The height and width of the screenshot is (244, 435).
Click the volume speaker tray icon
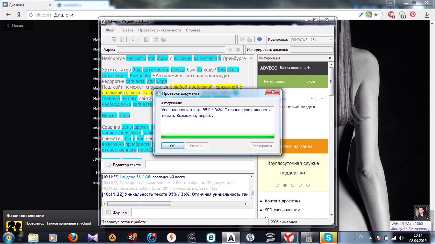click(401, 238)
